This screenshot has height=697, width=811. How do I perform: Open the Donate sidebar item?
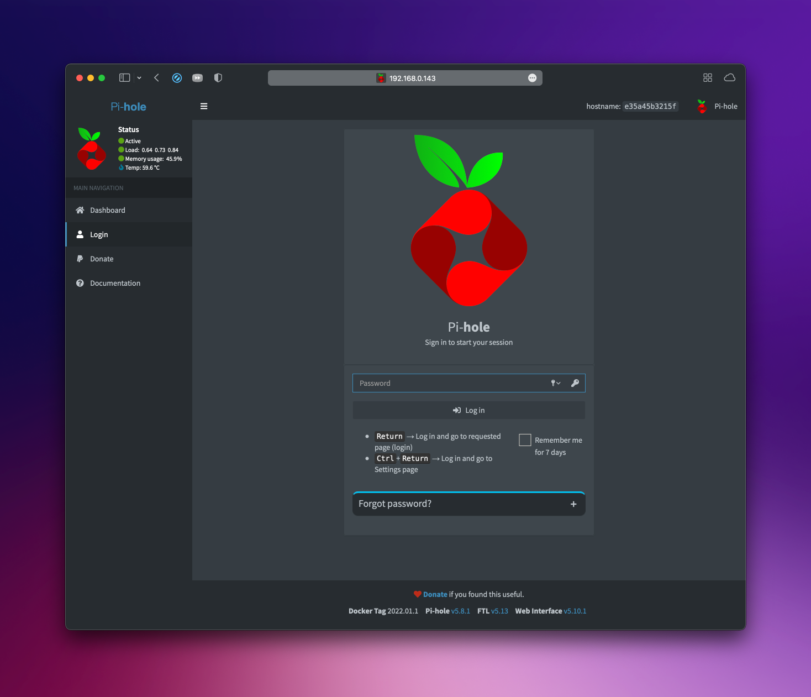point(102,259)
